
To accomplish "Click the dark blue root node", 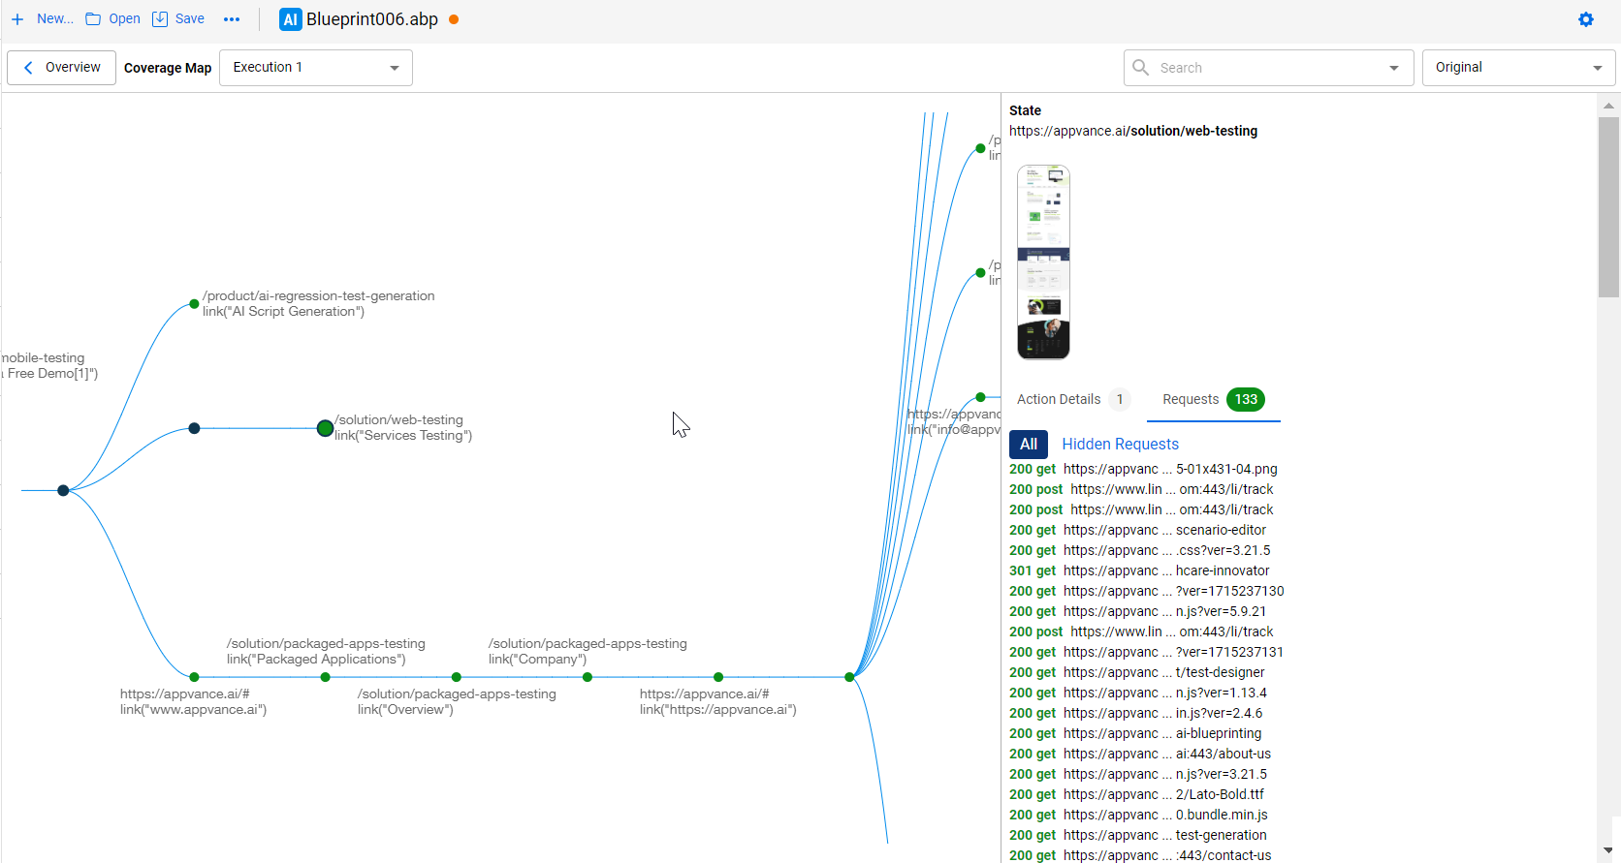I will 63,490.
